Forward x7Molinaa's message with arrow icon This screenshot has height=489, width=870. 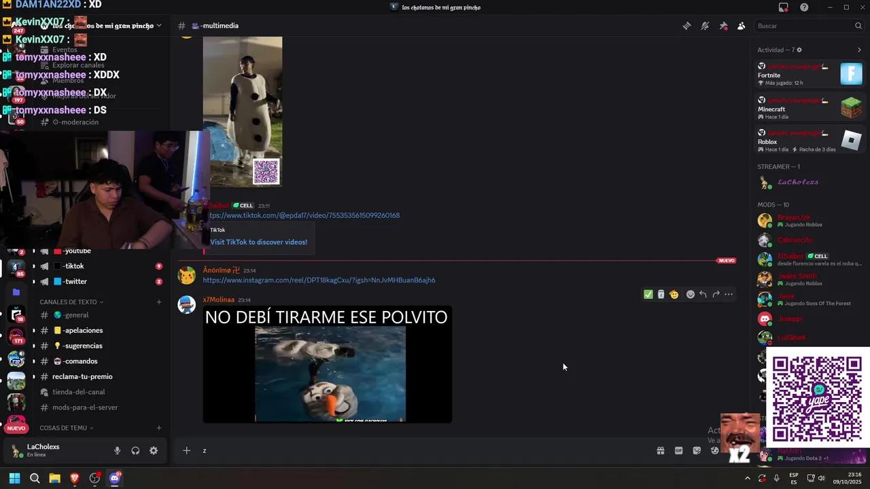pyautogui.click(x=716, y=294)
